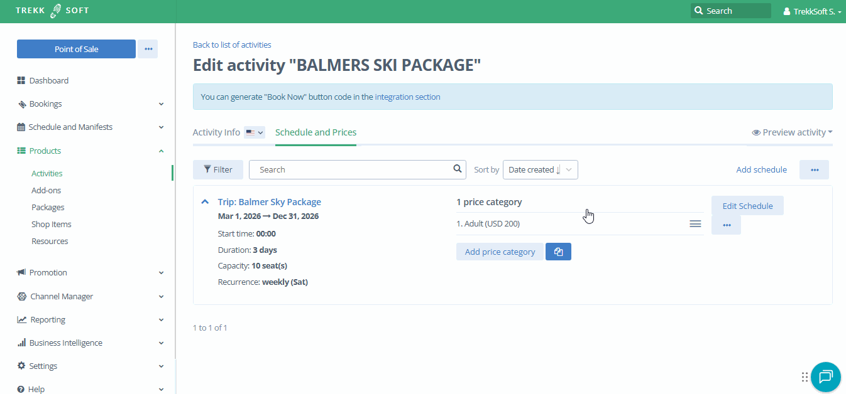Open the three-dot menu beside Point of Sale
Viewport: 846px width, 394px height.
148,49
